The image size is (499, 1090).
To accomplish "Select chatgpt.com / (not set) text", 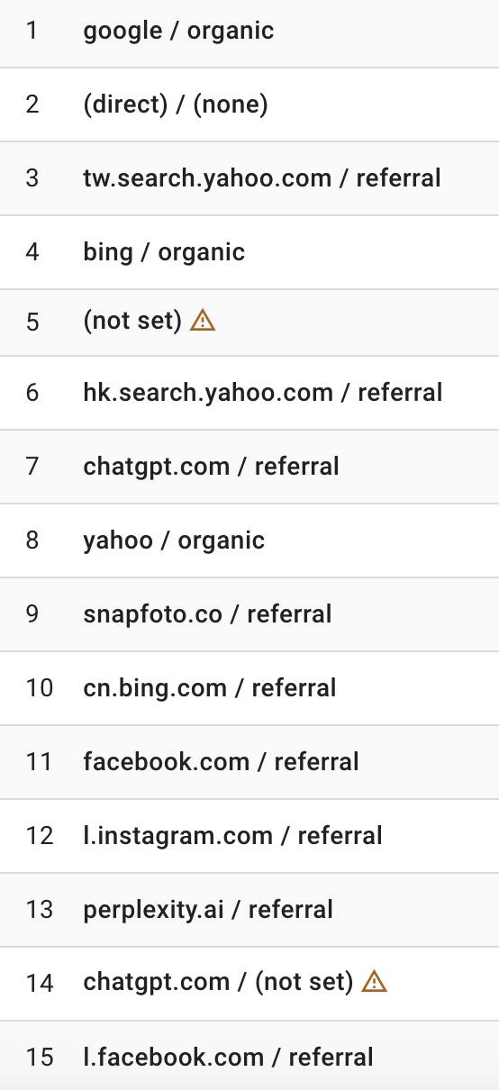I will coord(218,982).
